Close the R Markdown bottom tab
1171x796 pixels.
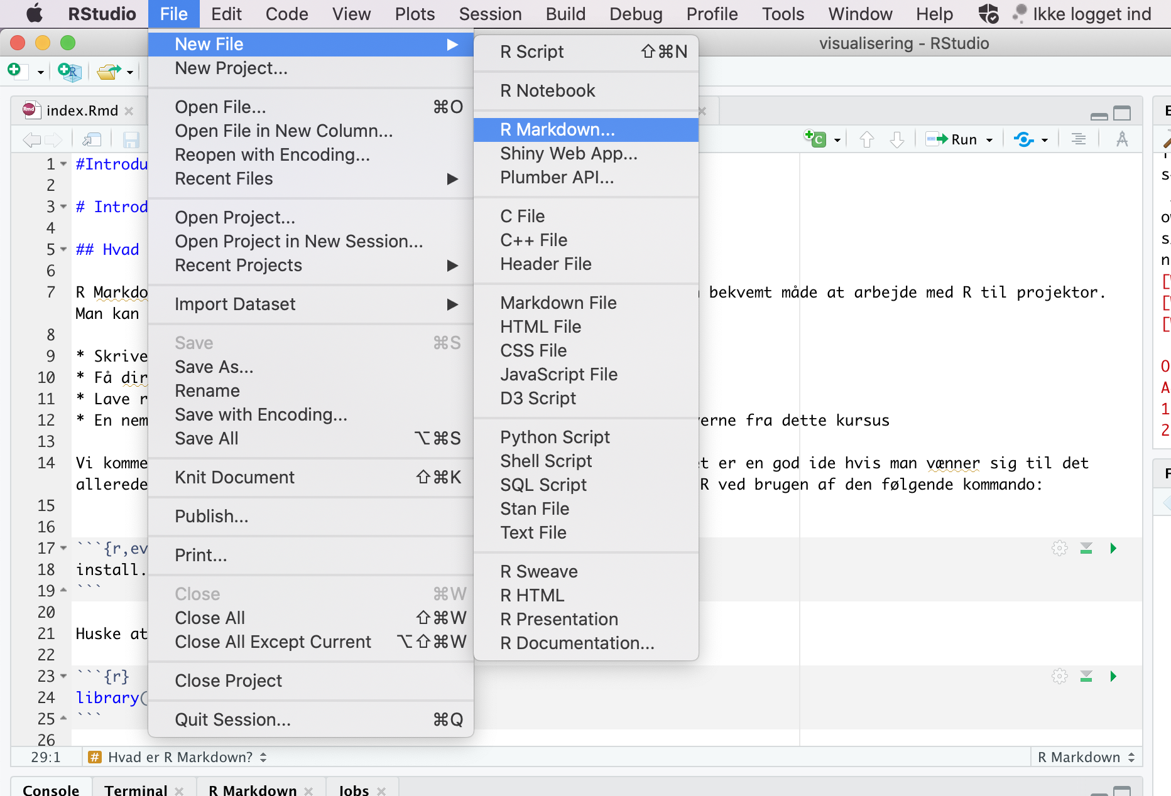coord(308,791)
